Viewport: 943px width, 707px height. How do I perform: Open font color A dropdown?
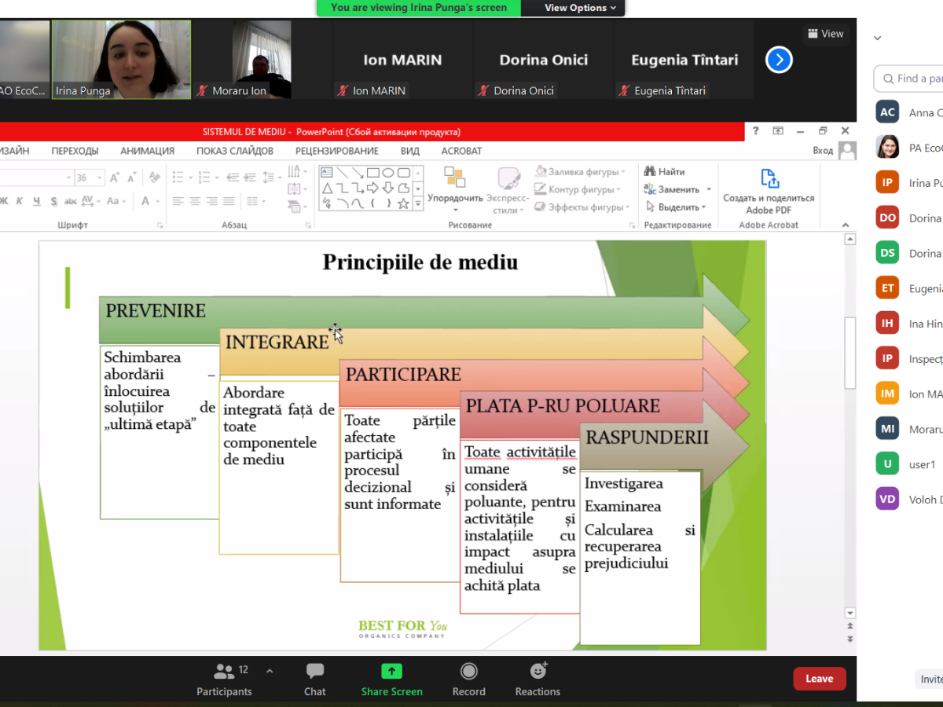pyautogui.click(x=149, y=201)
